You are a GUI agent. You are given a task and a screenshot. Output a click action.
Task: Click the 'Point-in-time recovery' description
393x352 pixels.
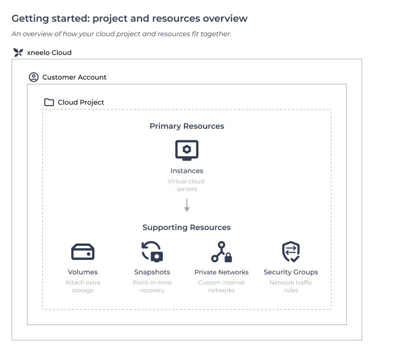[152, 286]
